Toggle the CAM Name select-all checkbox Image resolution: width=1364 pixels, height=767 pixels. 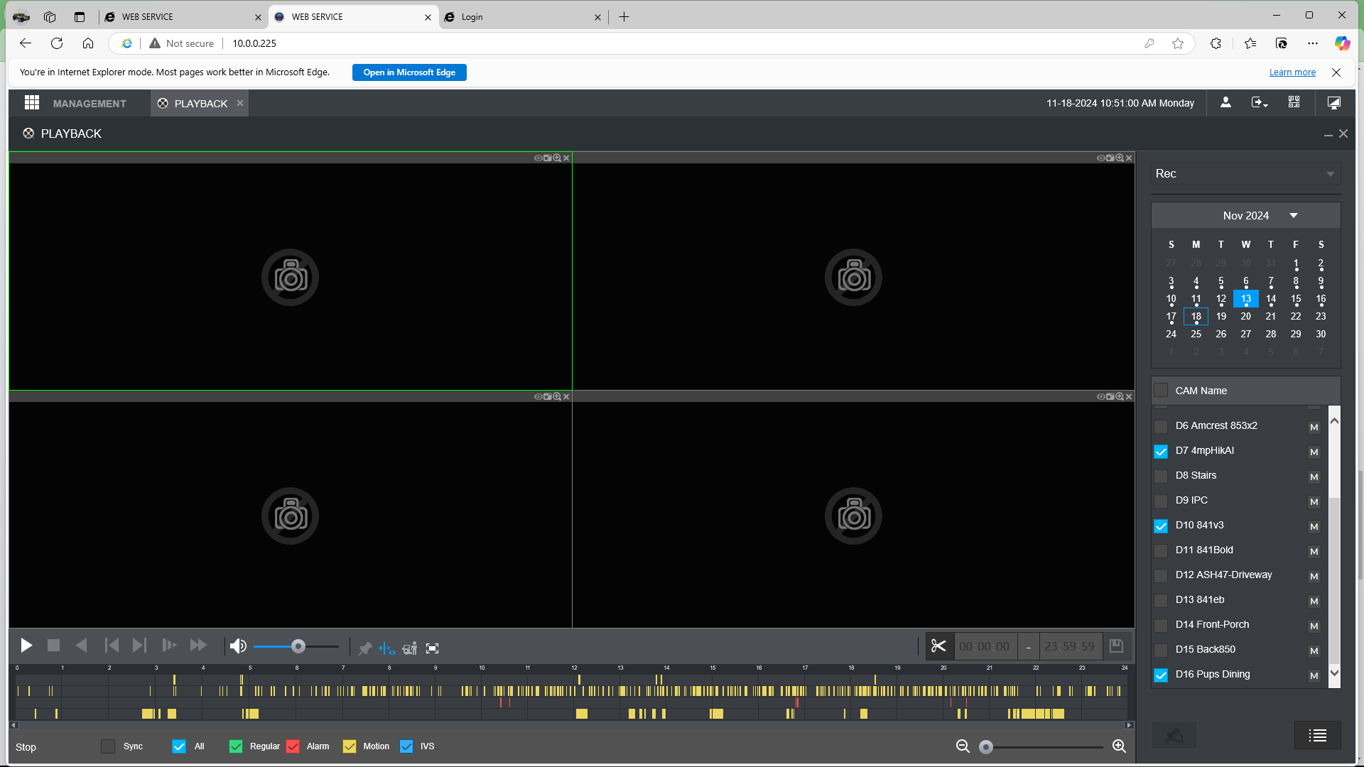pos(1161,391)
